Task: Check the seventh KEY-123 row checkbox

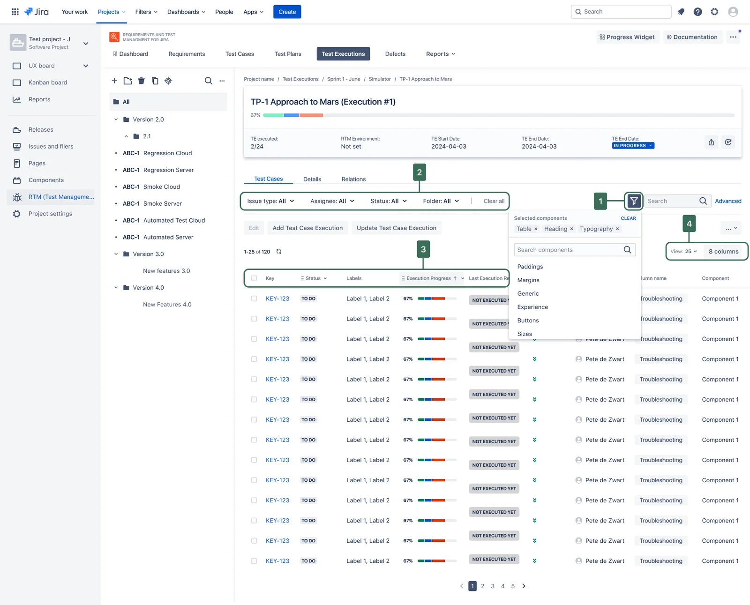Action: pyautogui.click(x=254, y=419)
